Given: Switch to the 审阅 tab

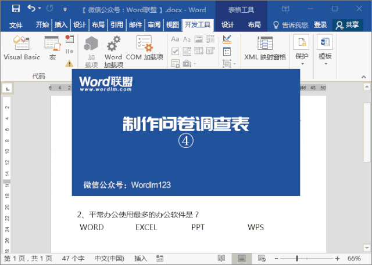Looking at the screenshot, I should [x=154, y=24].
